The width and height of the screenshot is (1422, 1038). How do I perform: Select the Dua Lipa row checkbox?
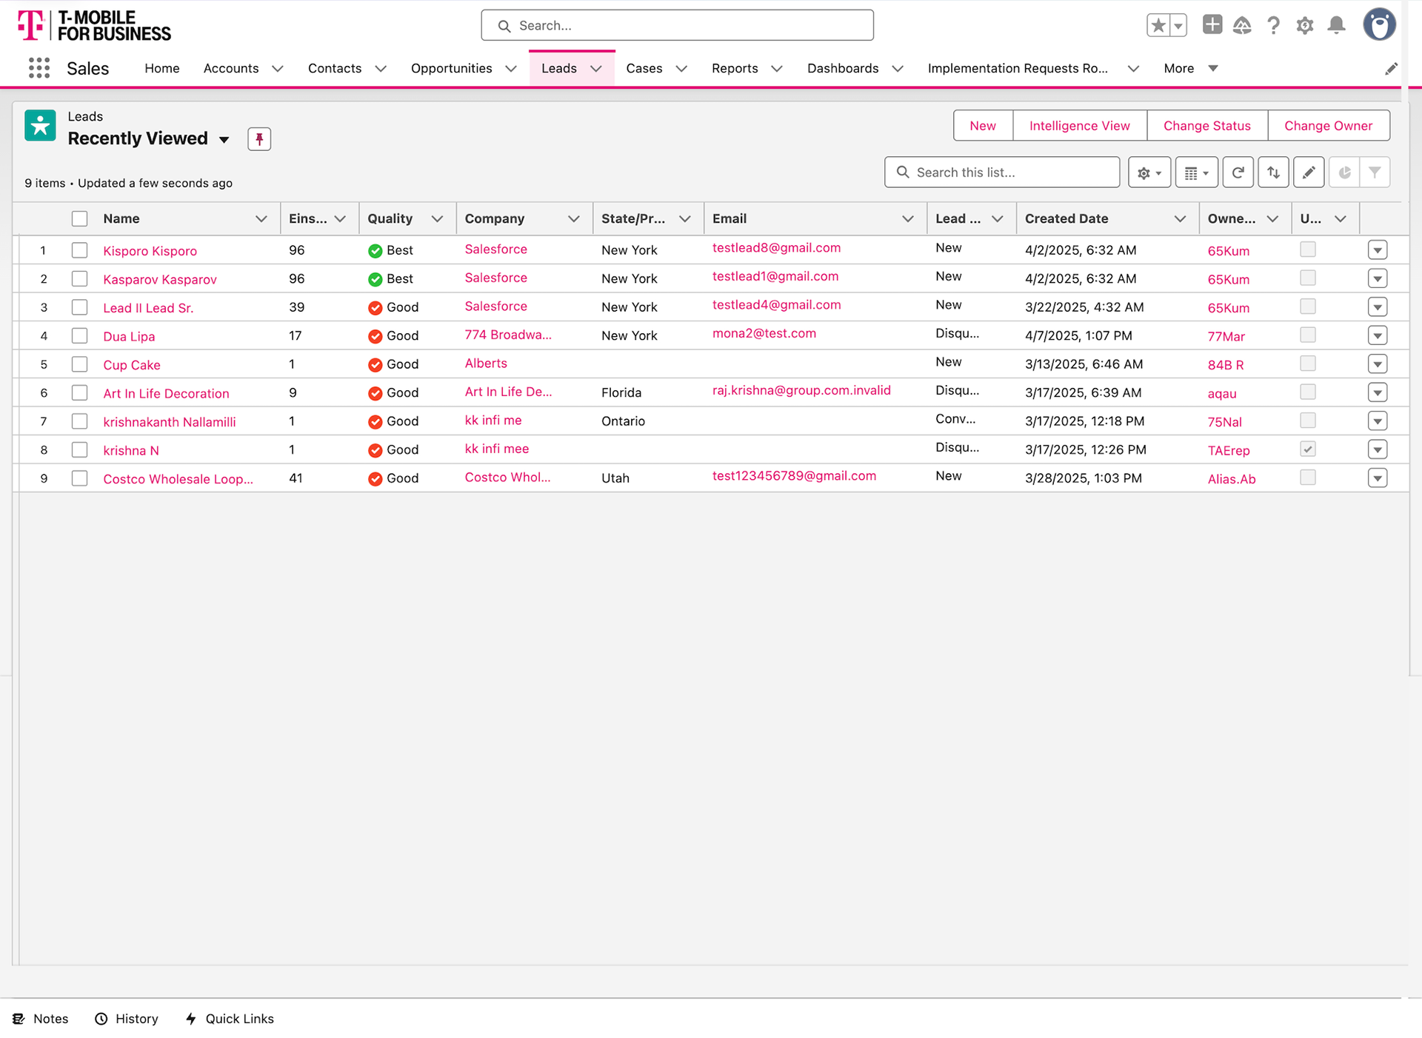coord(79,335)
